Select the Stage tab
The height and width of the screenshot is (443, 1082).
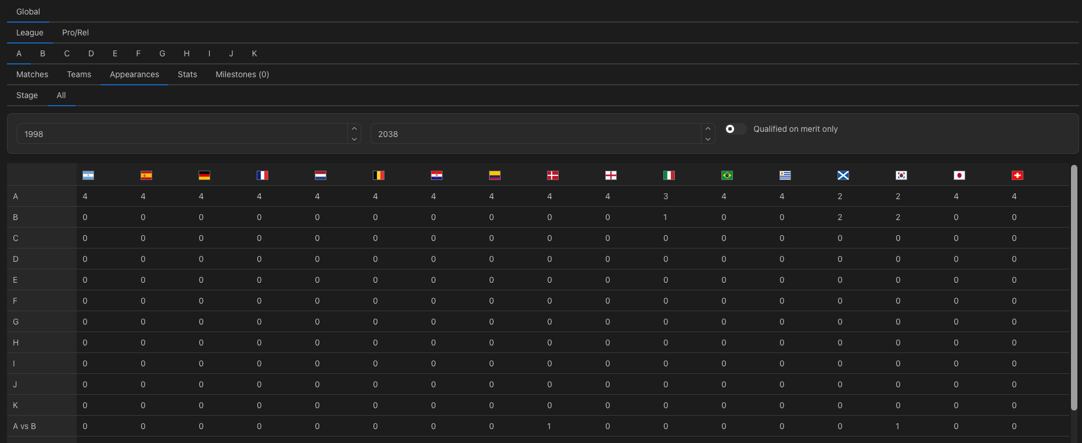click(x=27, y=95)
